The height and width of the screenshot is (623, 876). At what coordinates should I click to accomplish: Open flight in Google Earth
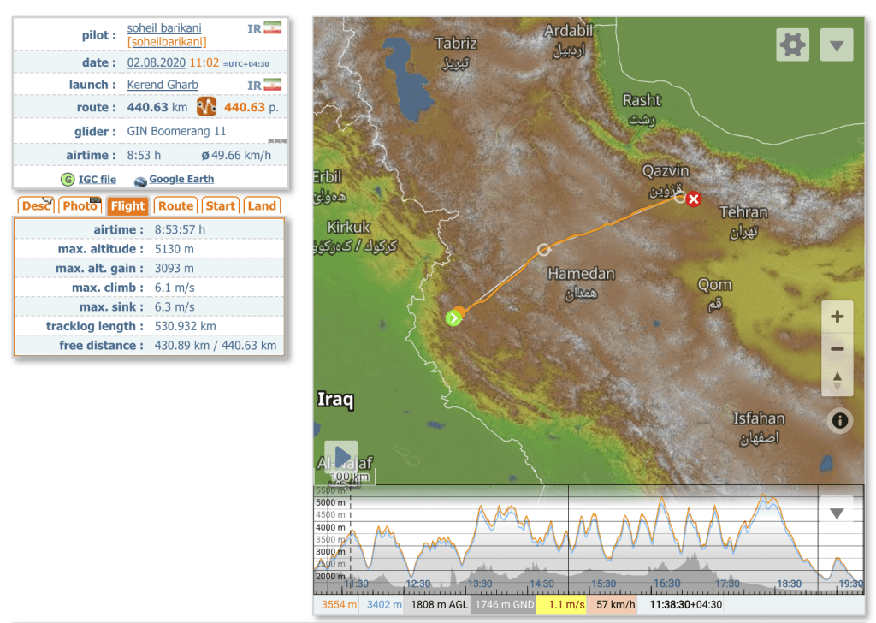[181, 180]
